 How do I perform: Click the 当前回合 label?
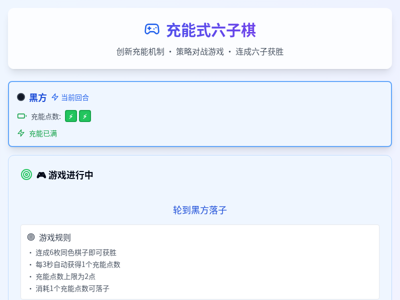[x=75, y=97]
